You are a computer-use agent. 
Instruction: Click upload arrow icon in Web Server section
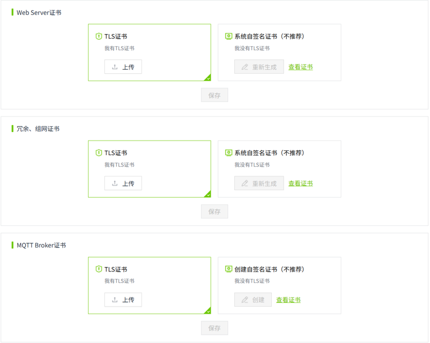click(x=115, y=67)
